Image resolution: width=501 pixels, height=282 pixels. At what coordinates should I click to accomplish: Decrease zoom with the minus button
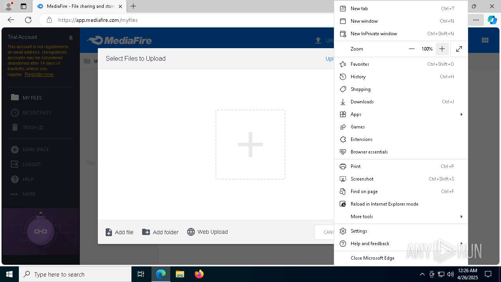click(411, 49)
